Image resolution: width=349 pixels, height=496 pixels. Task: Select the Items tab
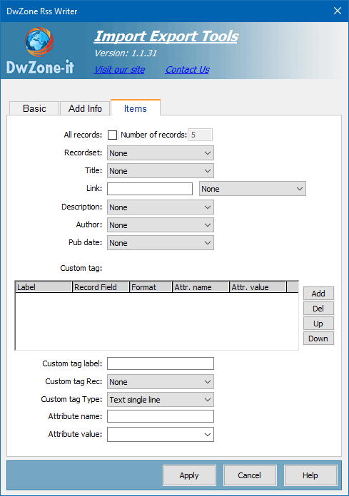pyautogui.click(x=135, y=108)
